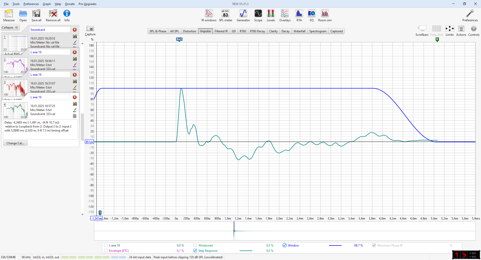Change trace colour of measurement 2
The image size is (481, 260).
(75, 65)
